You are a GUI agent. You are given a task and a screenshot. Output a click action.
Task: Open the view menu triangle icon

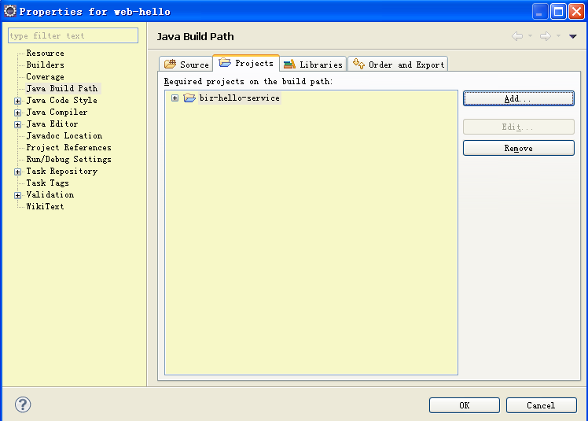coord(572,36)
